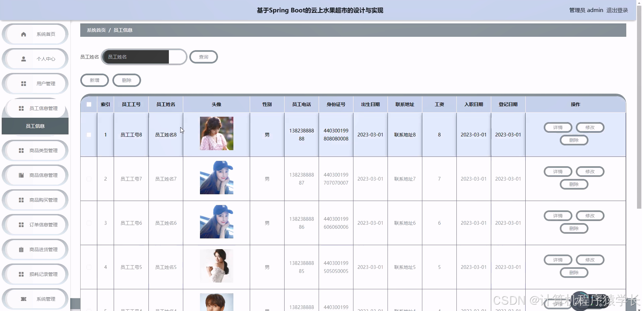Click 修改 for 员工工号8 row
This screenshot has height=311, width=642.
(590, 127)
